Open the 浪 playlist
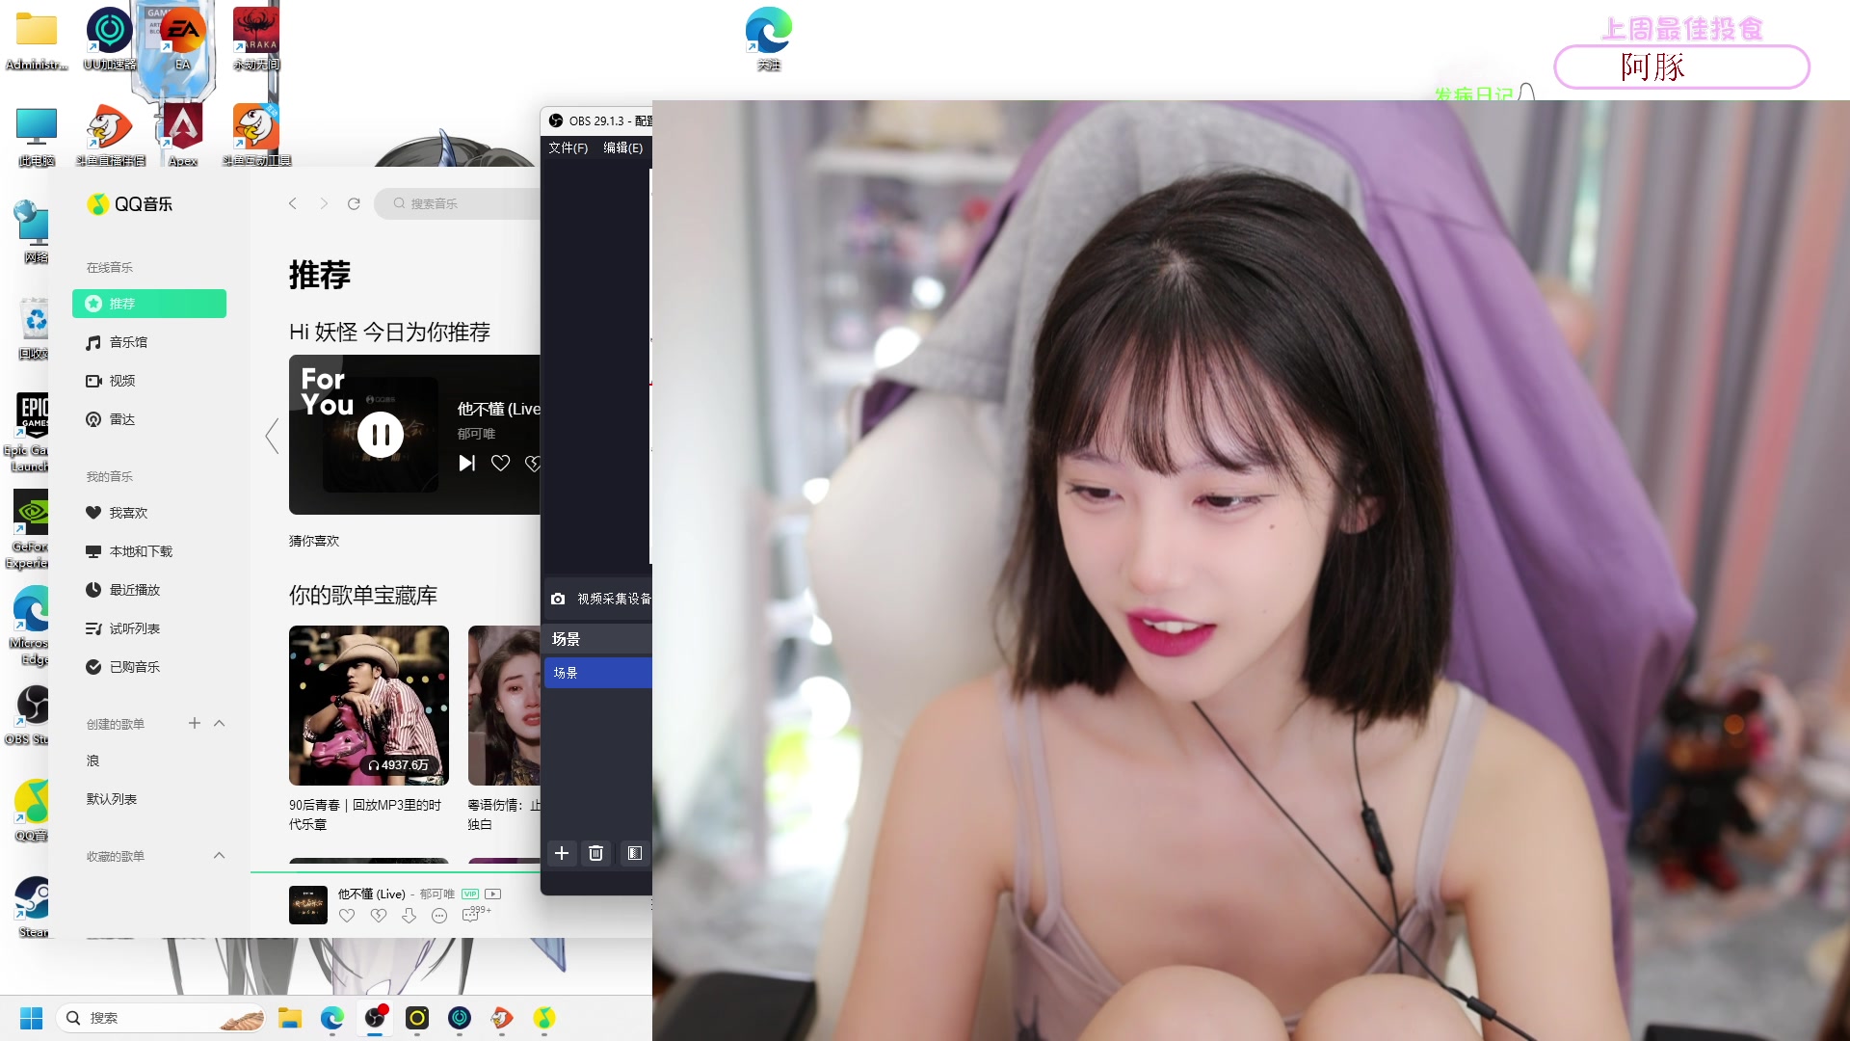The image size is (1850, 1041). pos(93,761)
